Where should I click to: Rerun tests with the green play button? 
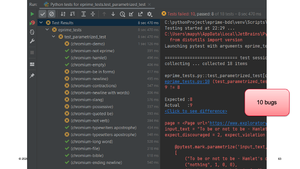point(32,14)
